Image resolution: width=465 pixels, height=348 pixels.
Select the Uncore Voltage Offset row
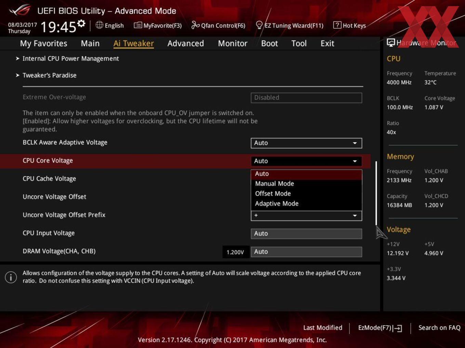click(x=54, y=197)
